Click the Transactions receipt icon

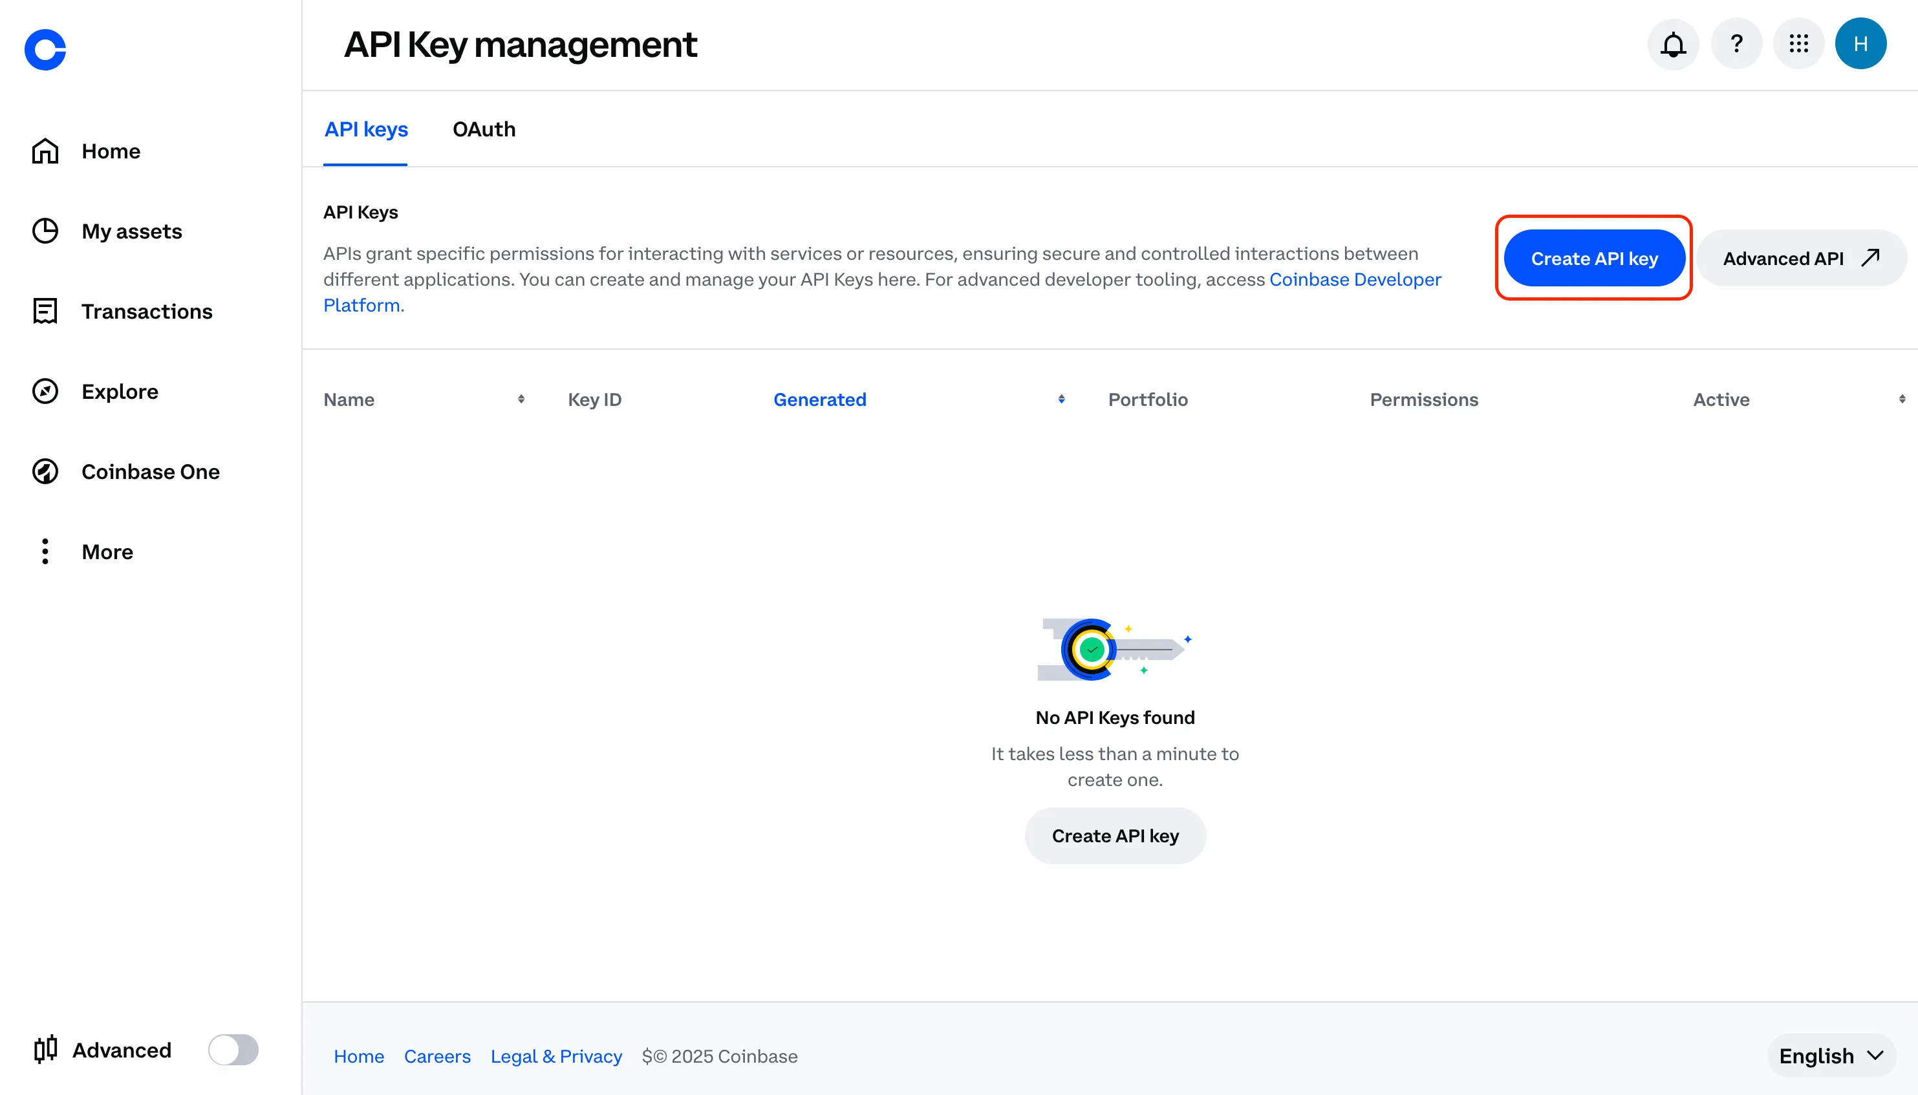45,312
